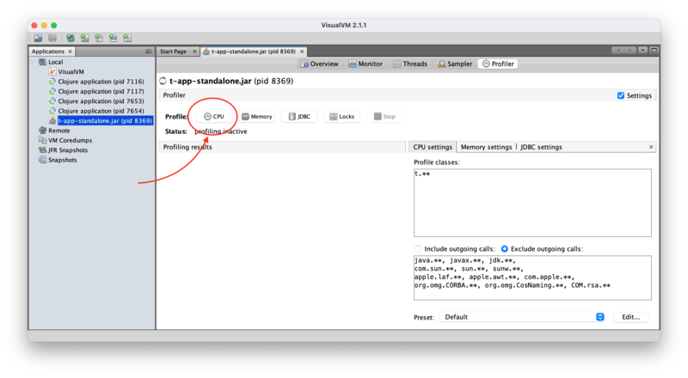Select the Snapshots node
Viewport: 688px width, 378px height.
pyautogui.click(x=58, y=160)
